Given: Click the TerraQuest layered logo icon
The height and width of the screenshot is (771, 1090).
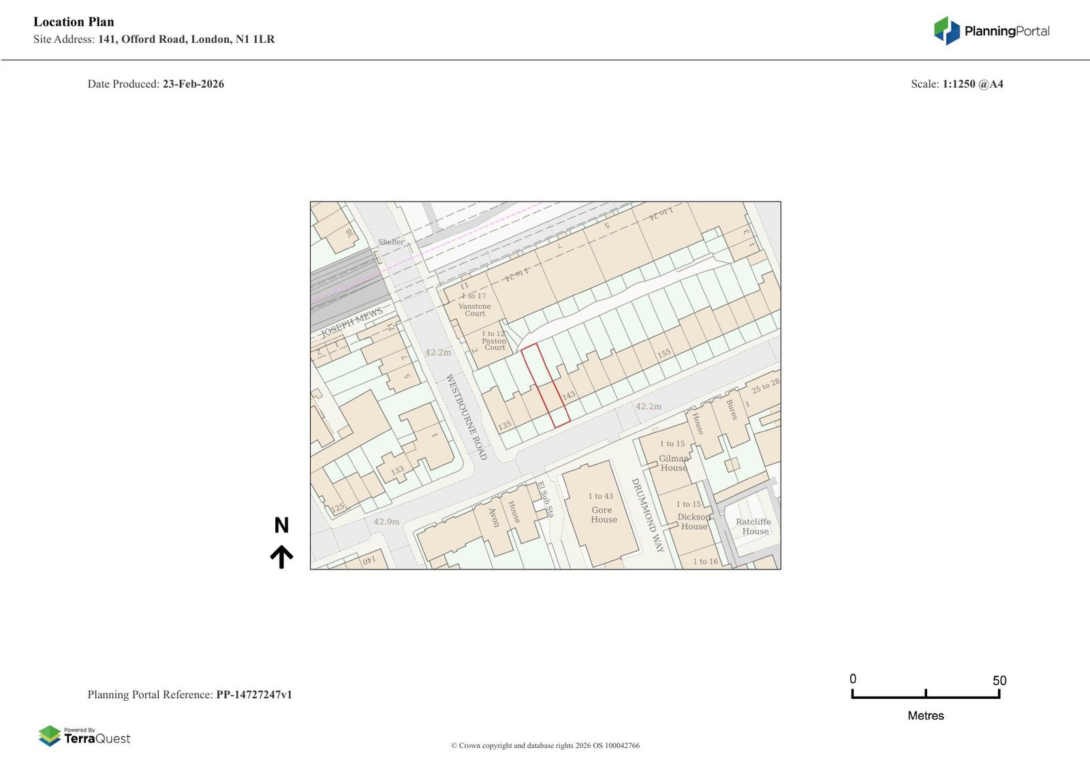Looking at the screenshot, I should [50, 736].
